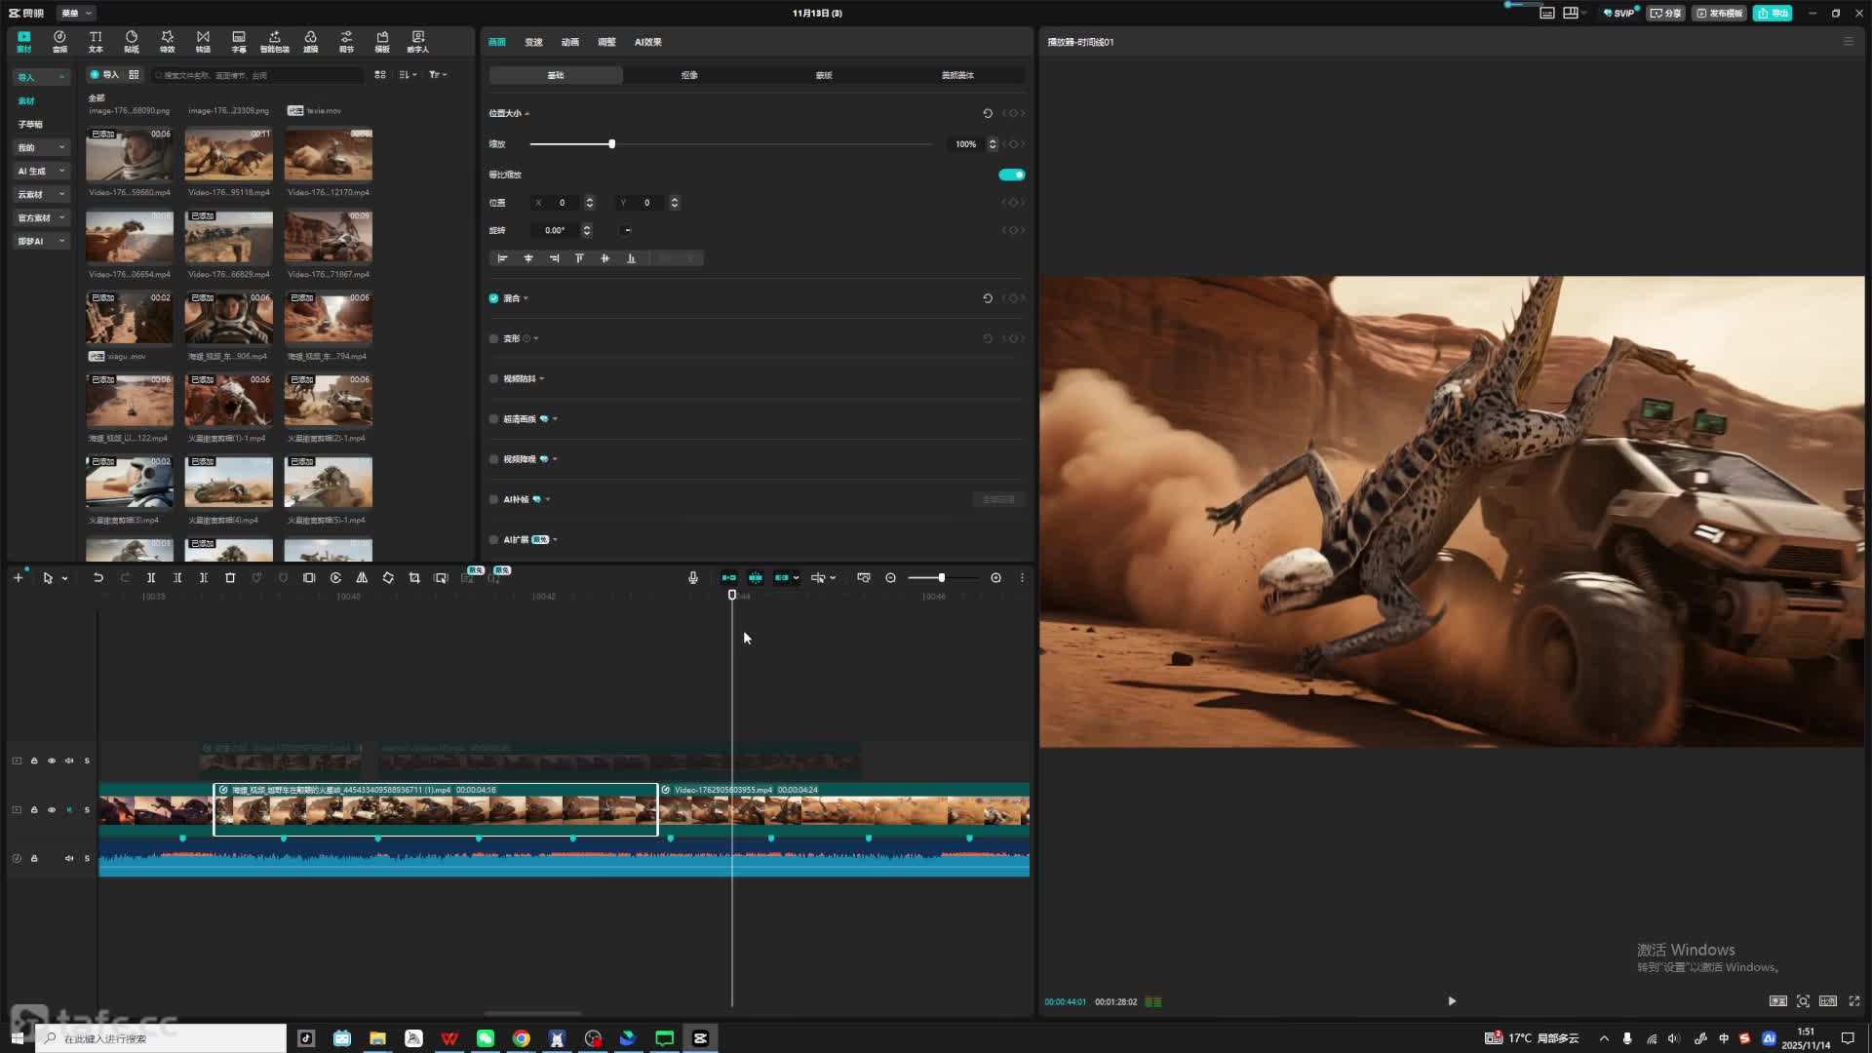Click the mirror flip icon in timeline toolbar
1872x1053 pixels.
(x=362, y=578)
